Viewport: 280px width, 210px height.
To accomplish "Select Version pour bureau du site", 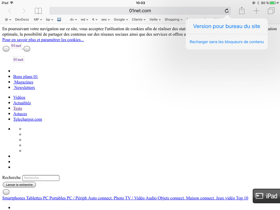I will pyautogui.click(x=227, y=26).
